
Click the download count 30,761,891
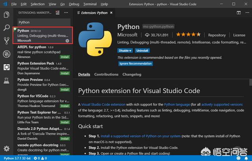pyautogui.click(x=157, y=35)
